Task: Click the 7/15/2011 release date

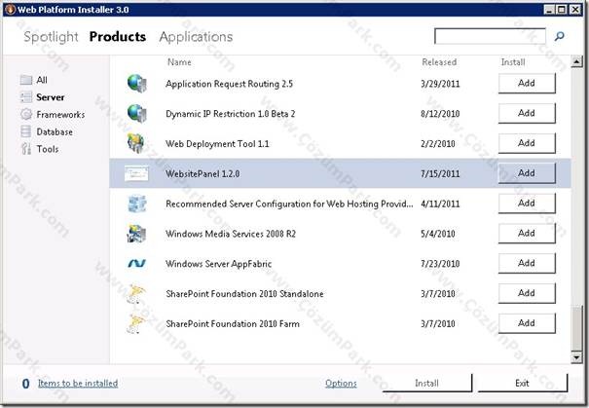Action: tap(440, 173)
